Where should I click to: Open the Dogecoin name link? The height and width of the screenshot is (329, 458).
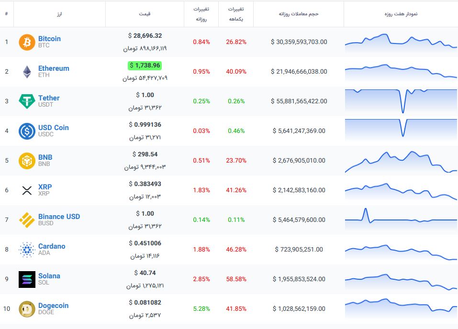pyautogui.click(x=54, y=306)
